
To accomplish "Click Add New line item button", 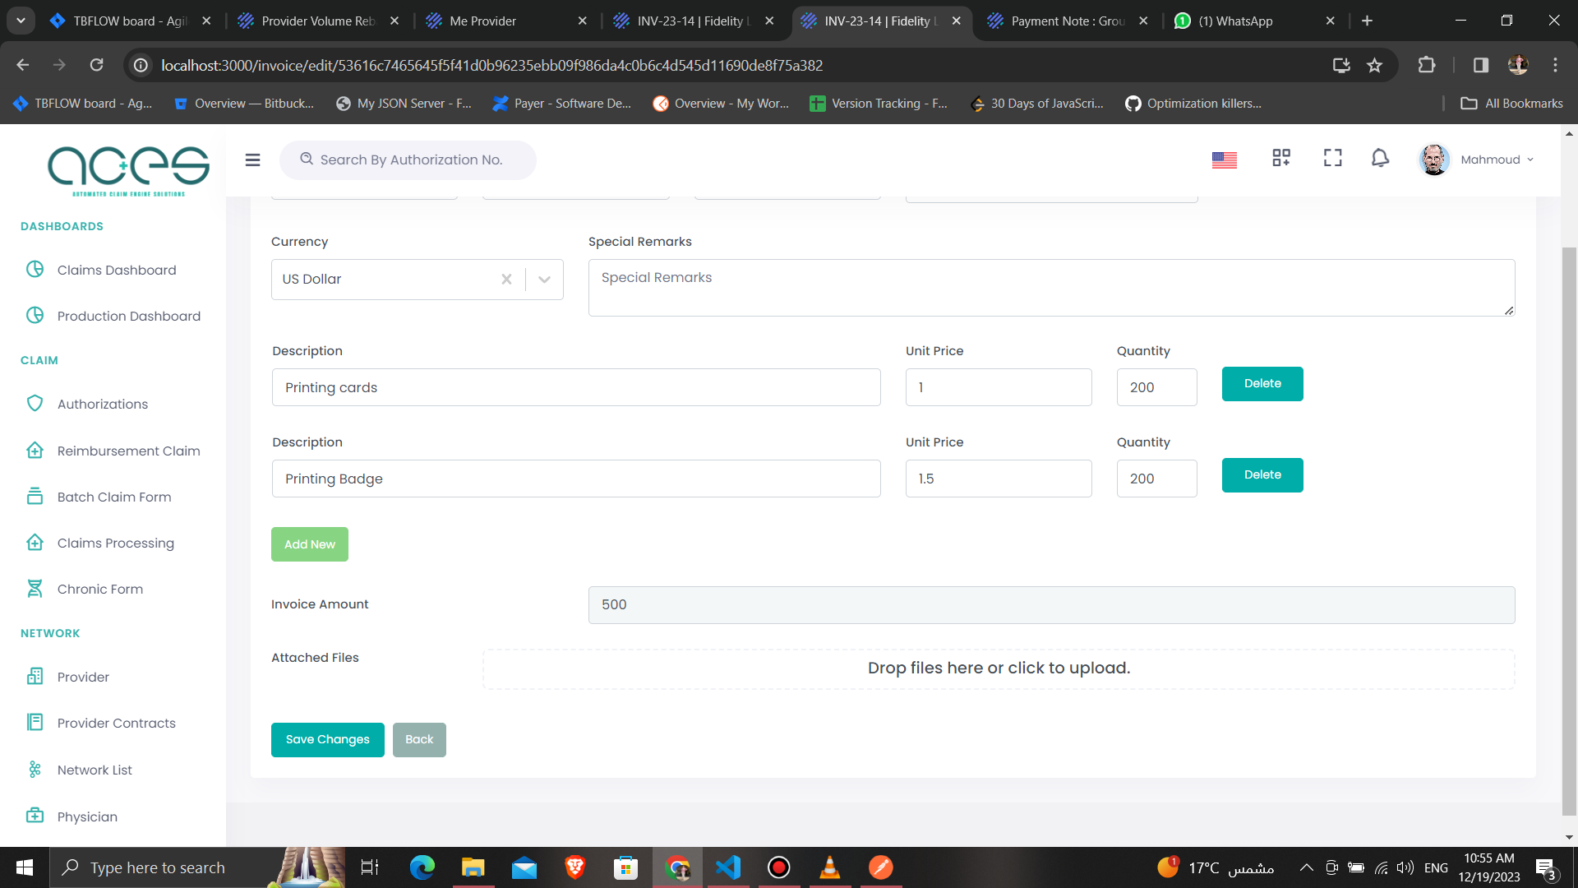I will pyautogui.click(x=309, y=544).
